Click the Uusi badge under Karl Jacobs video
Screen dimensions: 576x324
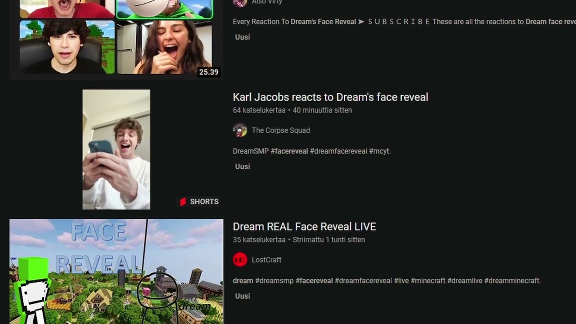tap(243, 166)
